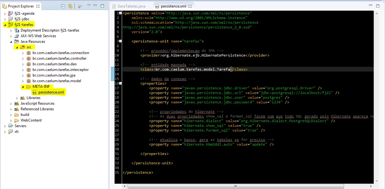Expand the fj21-jdbc project node
385x189 pixels.
[5, 19]
